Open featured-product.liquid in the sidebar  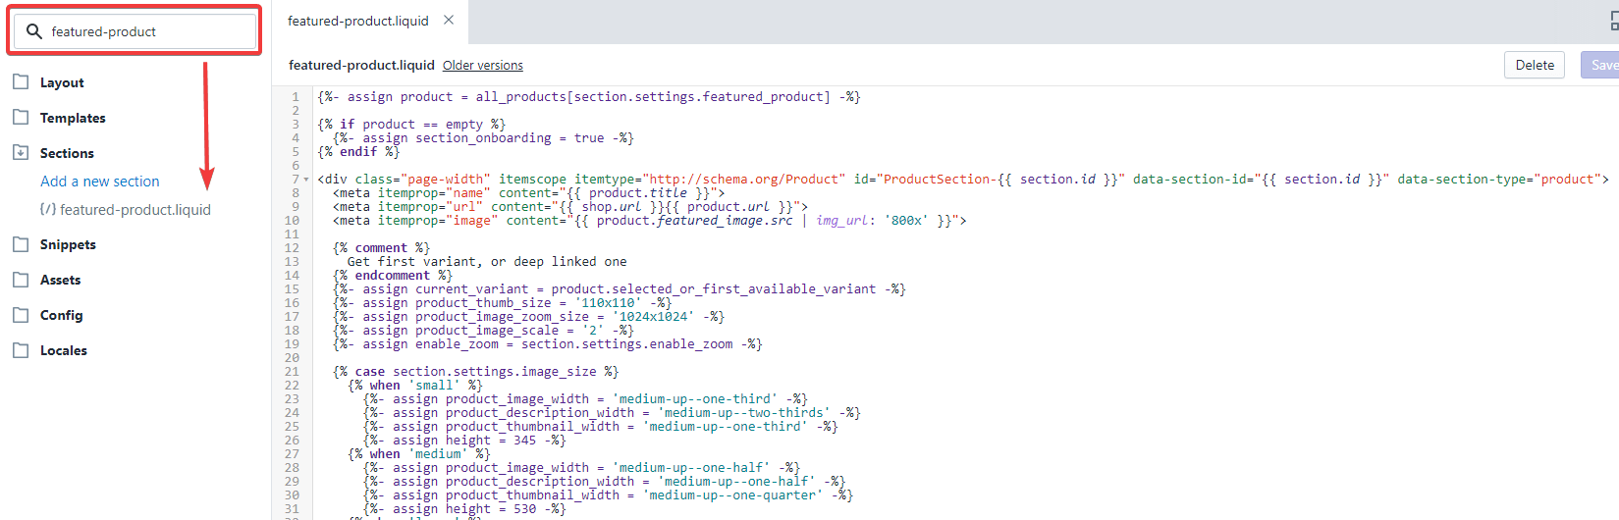(135, 210)
